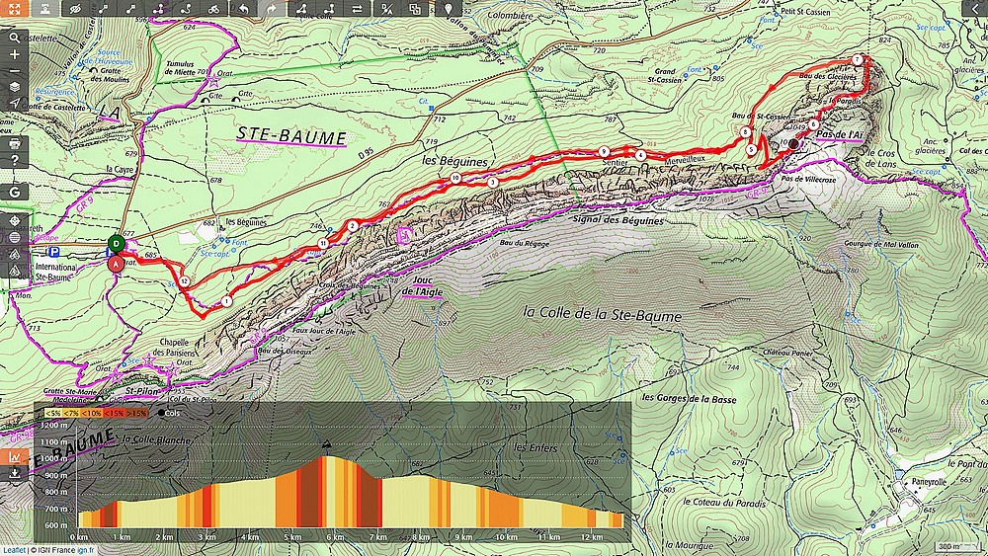
Task: Select waypoint 12 on the red track
Action: coord(184,281)
